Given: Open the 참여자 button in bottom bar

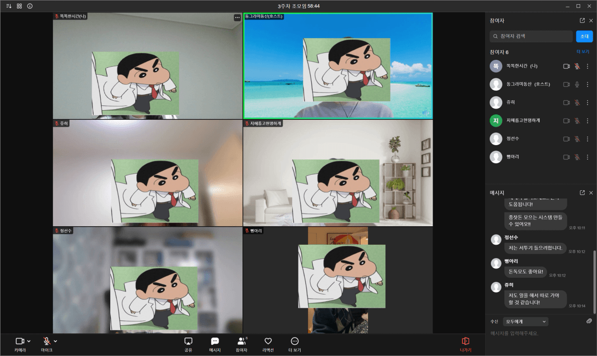Looking at the screenshot, I should [241, 344].
